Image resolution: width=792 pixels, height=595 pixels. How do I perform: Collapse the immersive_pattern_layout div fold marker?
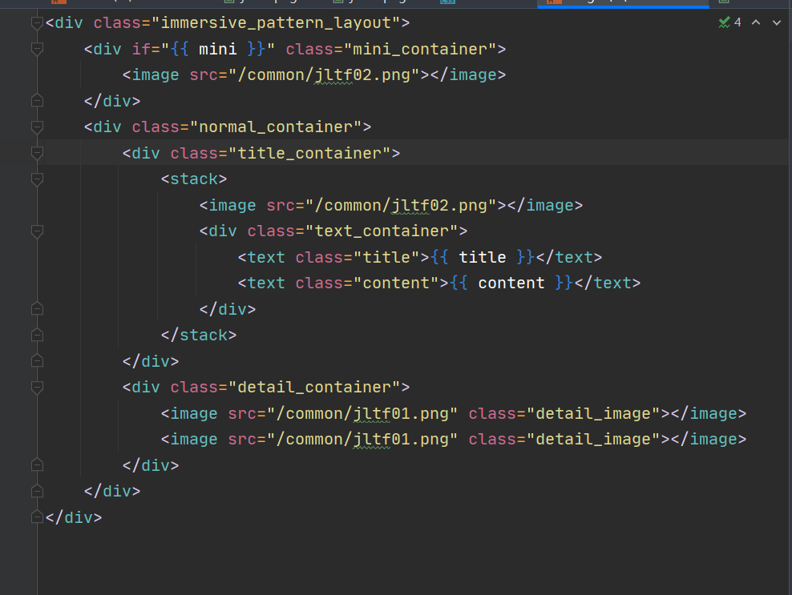pos(36,23)
